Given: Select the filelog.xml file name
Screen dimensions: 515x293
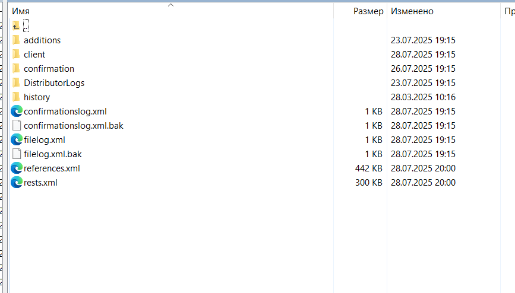Looking at the screenshot, I should (x=45, y=140).
